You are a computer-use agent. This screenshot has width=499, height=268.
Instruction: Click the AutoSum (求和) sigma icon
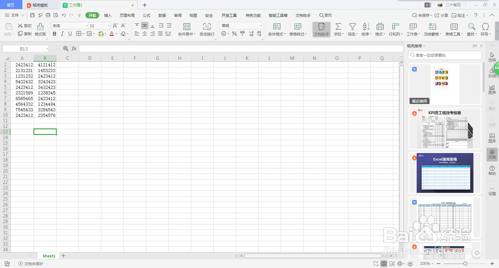[338, 26]
